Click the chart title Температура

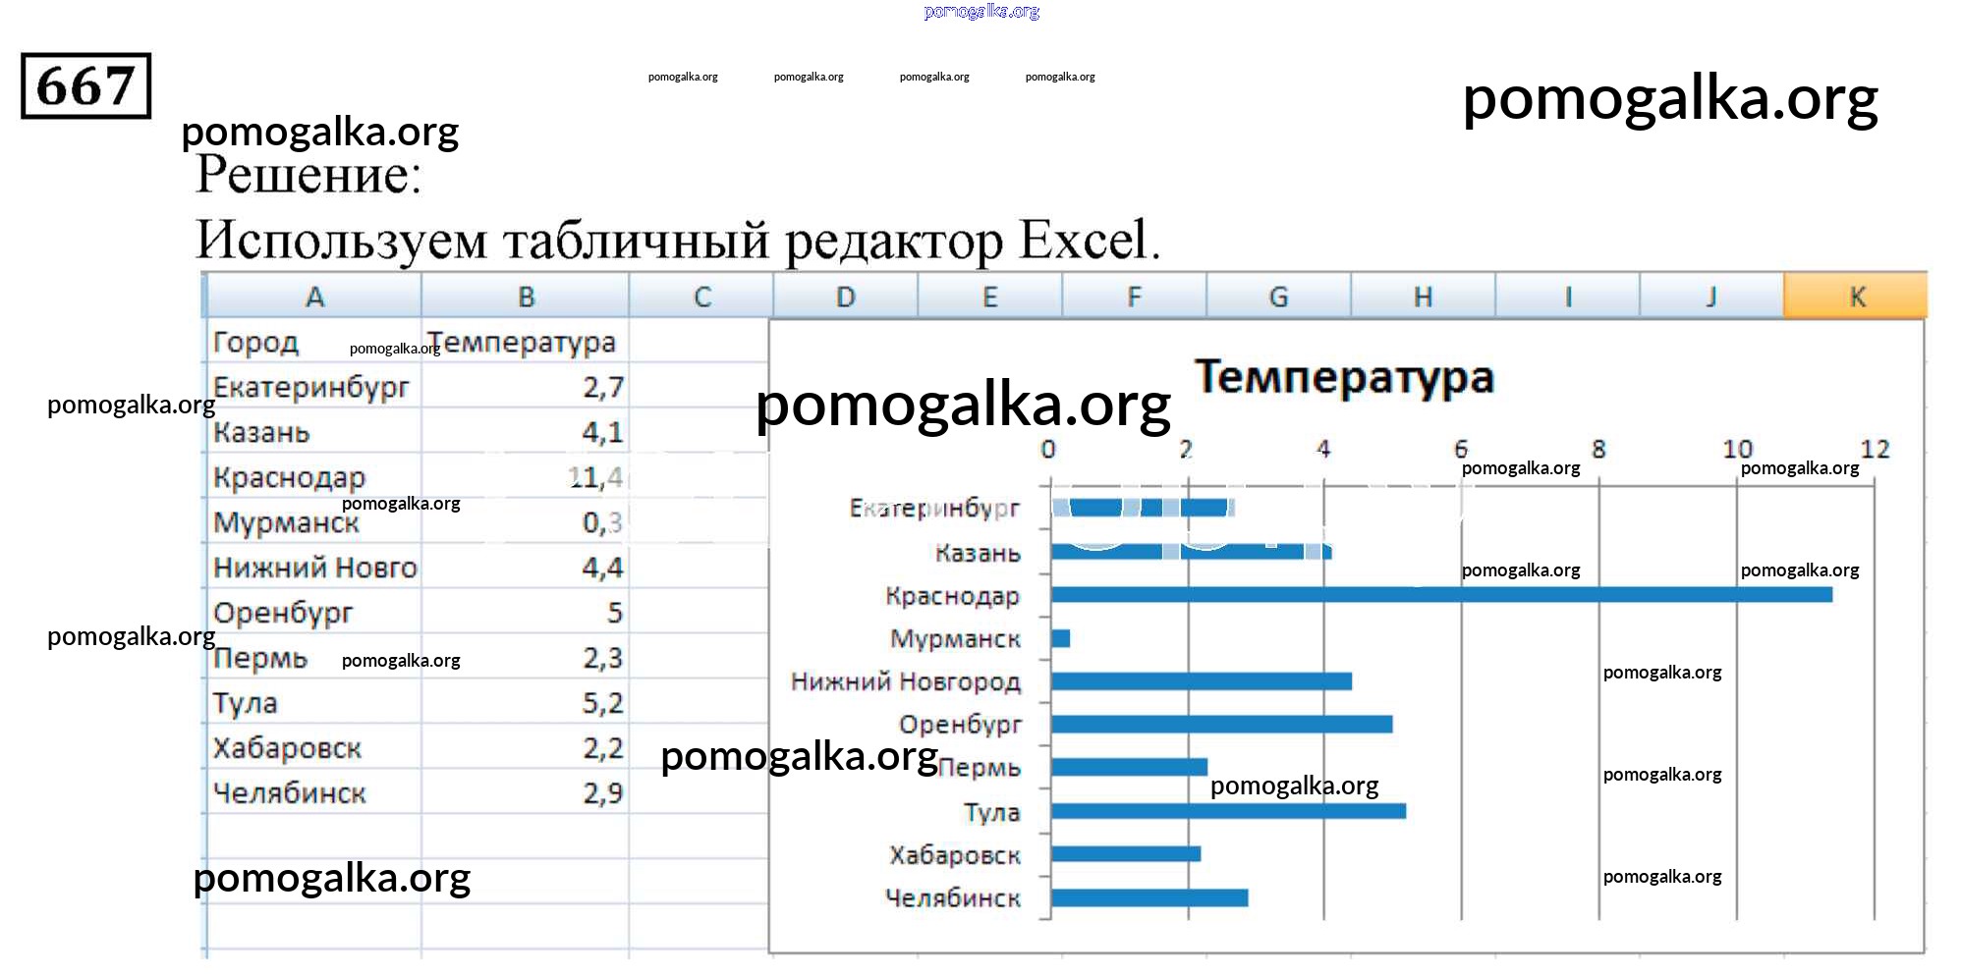coord(1343,378)
